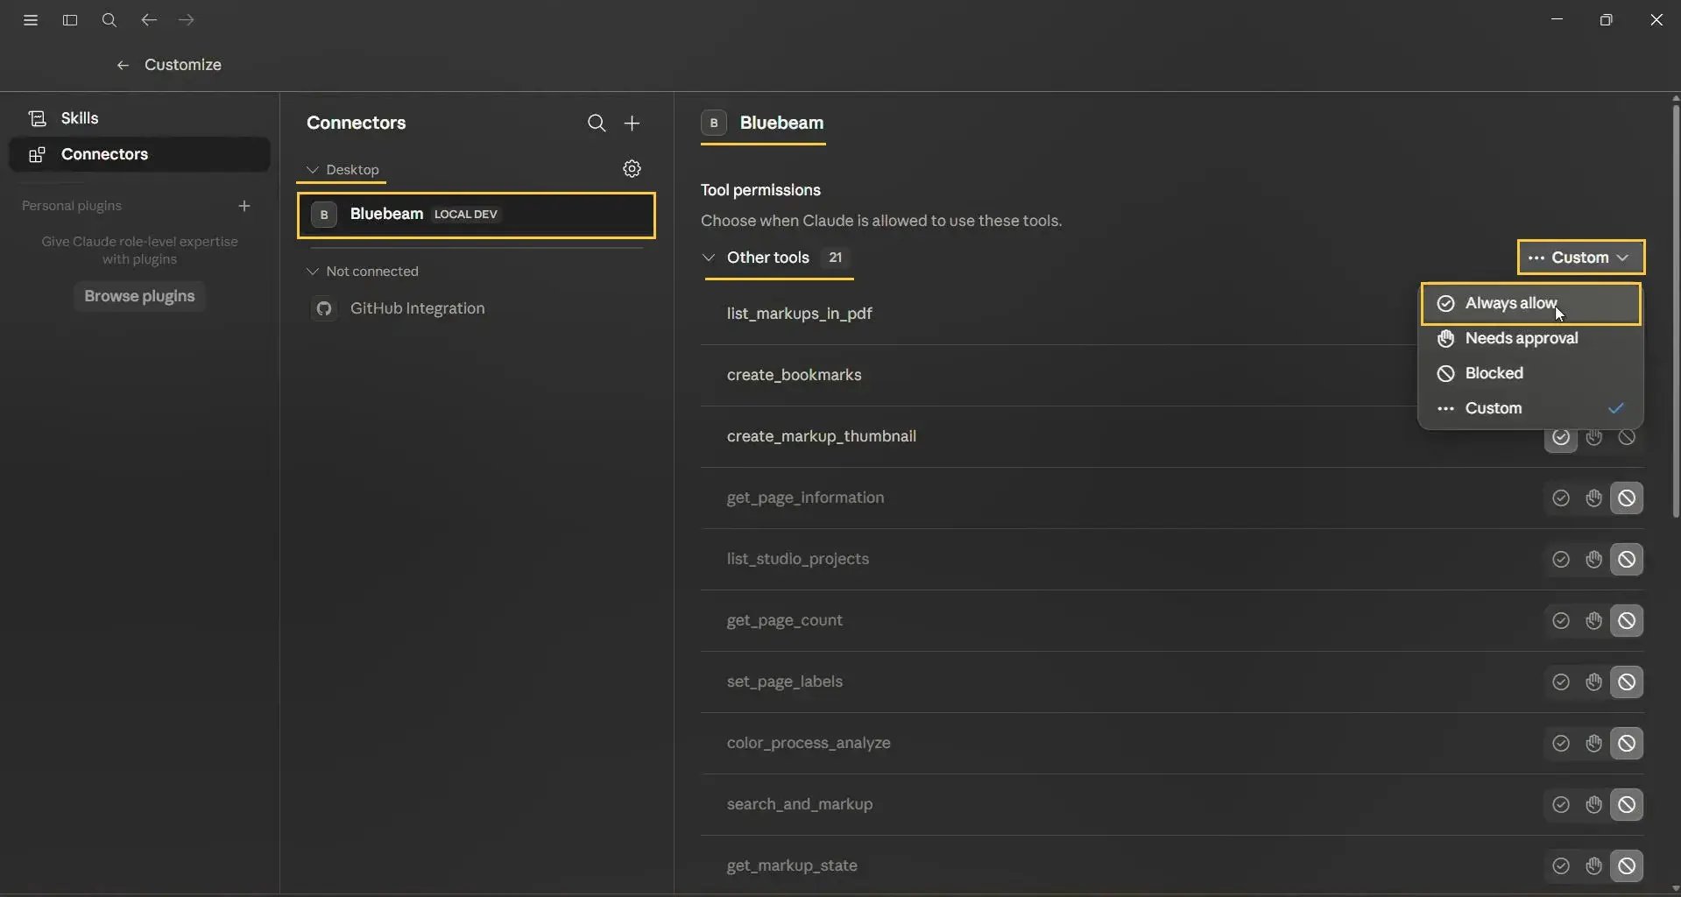The height and width of the screenshot is (897, 1681).
Task: Go back using the title bar back arrow
Action: pyautogui.click(x=149, y=20)
